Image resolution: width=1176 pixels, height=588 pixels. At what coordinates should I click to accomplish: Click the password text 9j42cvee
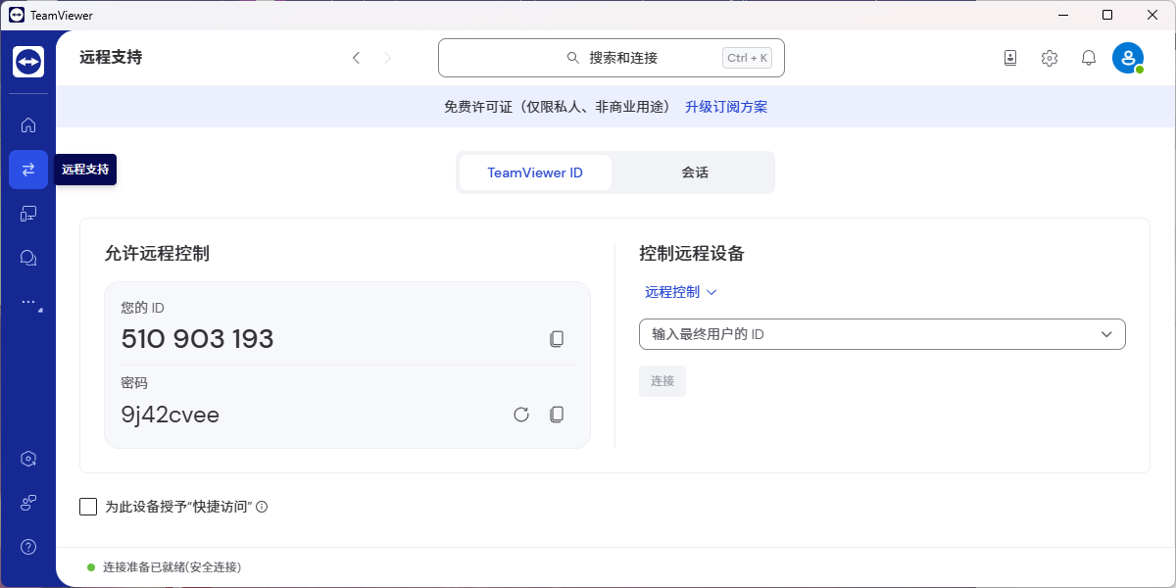tap(171, 415)
